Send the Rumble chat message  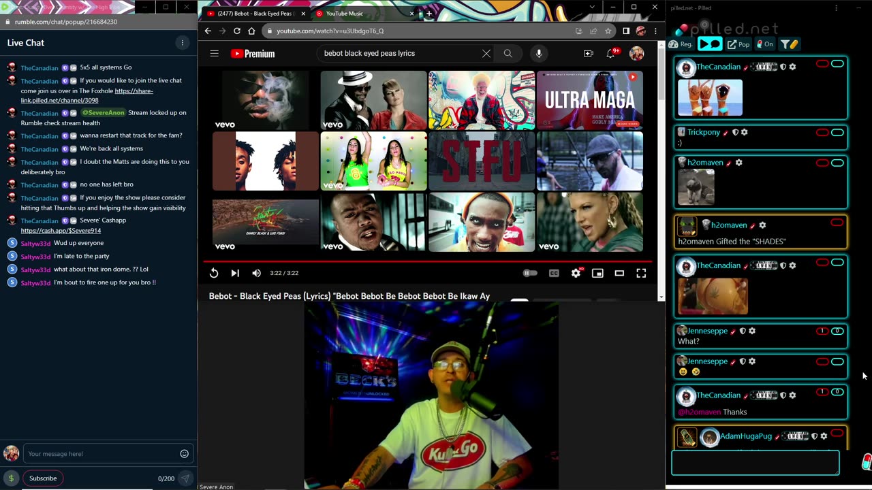coord(185,478)
